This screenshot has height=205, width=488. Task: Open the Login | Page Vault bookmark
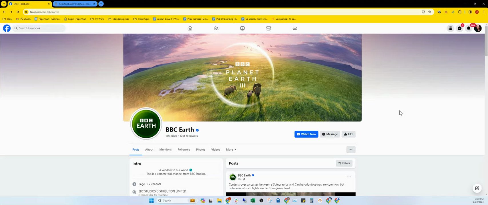[x=75, y=19]
